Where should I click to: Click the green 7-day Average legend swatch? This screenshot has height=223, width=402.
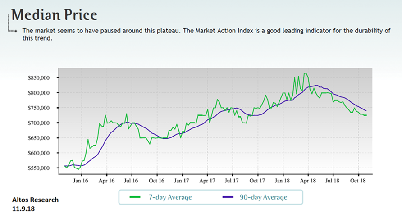click(x=135, y=197)
